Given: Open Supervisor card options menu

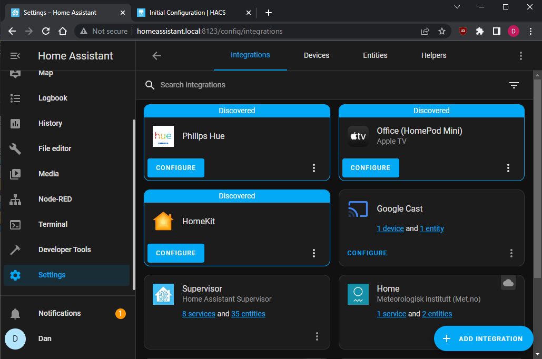Looking at the screenshot, I should [317, 336].
